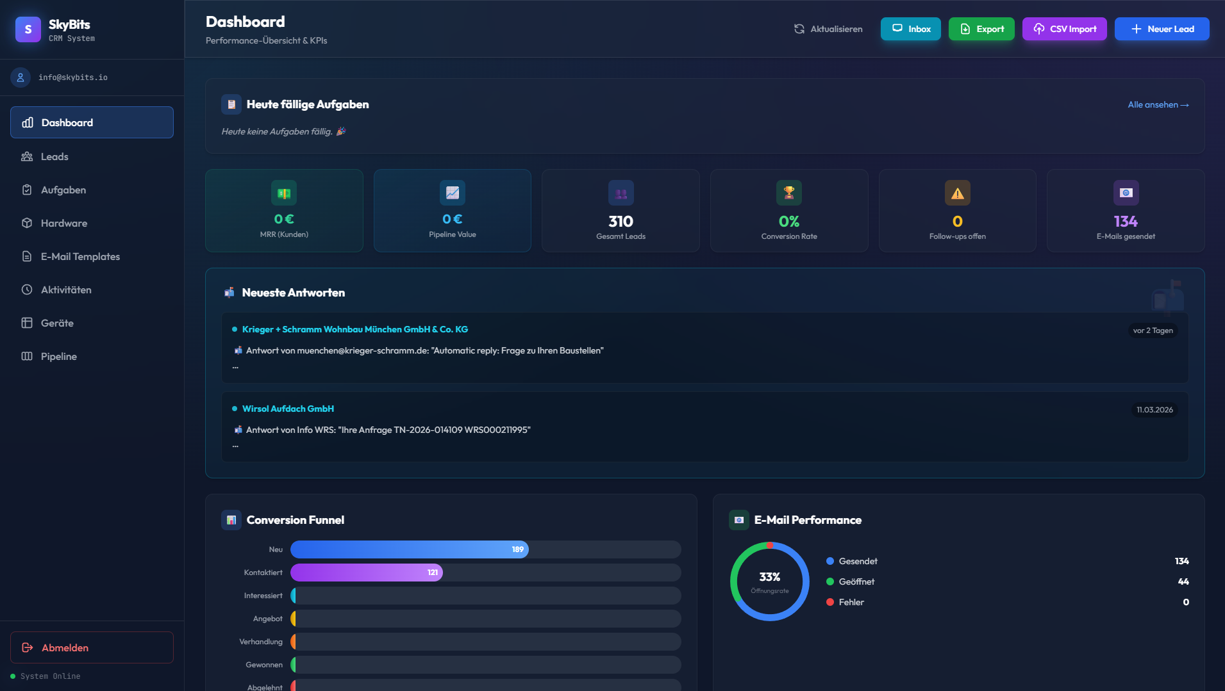Click the SkyBits logo icon
Image resolution: width=1225 pixels, height=691 pixels.
pyautogui.click(x=28, y=29)
